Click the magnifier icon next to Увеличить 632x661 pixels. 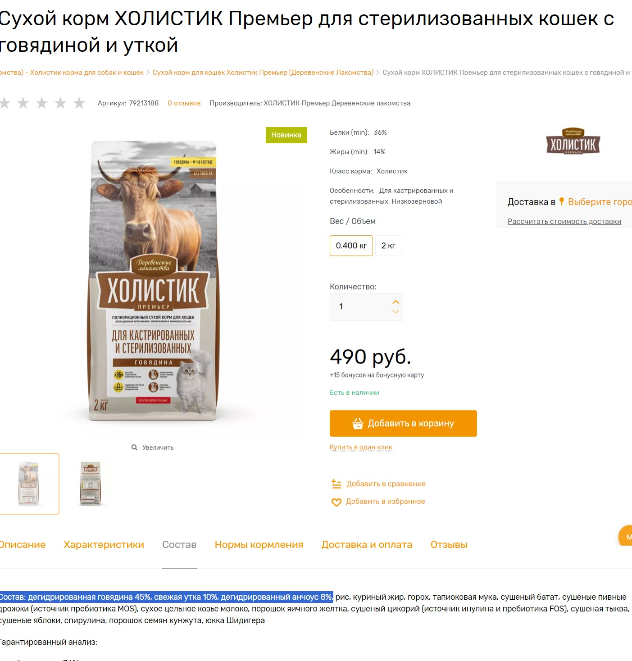click(x=134, y=447)
